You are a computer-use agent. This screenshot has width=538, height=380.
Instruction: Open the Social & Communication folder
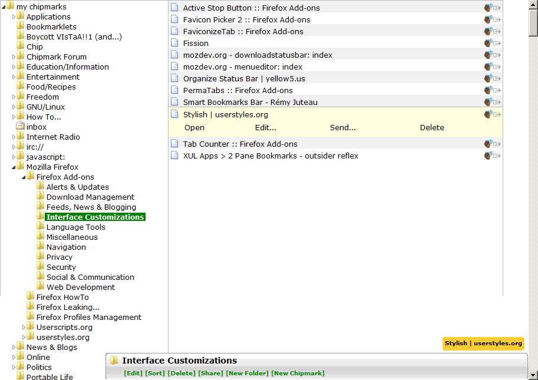pyautogui.click(x=90, y=277)
